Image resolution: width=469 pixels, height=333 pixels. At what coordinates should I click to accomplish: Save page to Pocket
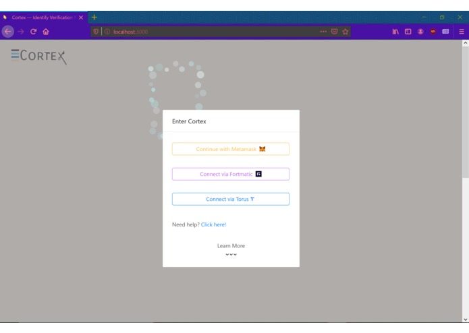pyautogui.click(x=335, y=32)
